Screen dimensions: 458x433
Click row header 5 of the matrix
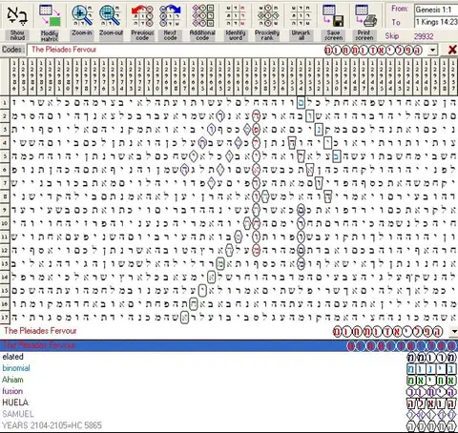click(5, 156)
